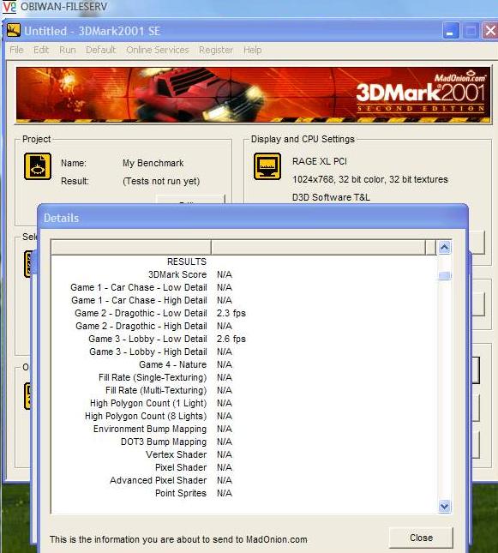
Task: Open the Online Services menu
Action: (158, 50)
